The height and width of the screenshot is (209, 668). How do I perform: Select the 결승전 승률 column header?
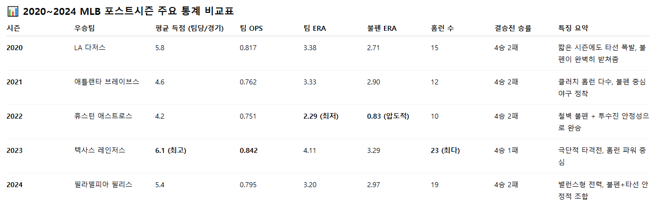click(x=513, y=28)
